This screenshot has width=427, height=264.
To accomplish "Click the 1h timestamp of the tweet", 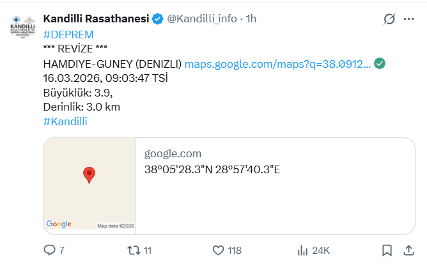I will [x=250, y=19].
